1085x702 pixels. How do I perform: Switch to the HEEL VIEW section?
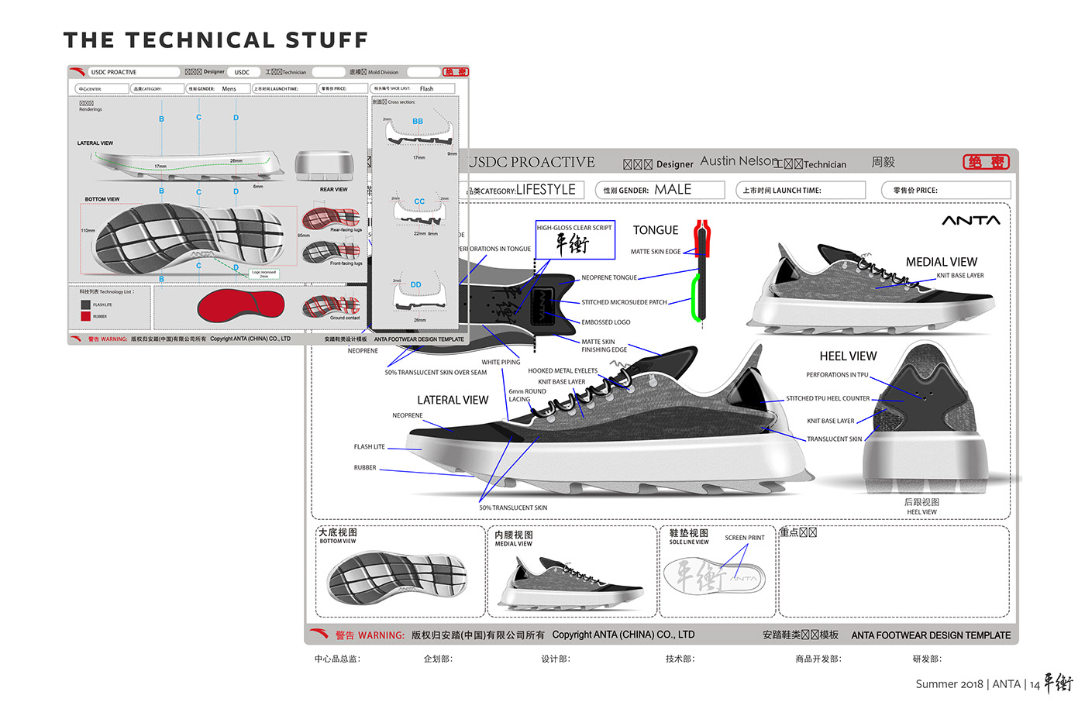[848, 356]
